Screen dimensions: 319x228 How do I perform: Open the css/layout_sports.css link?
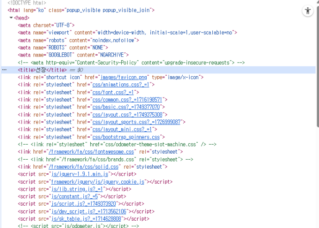coord(136,122)
